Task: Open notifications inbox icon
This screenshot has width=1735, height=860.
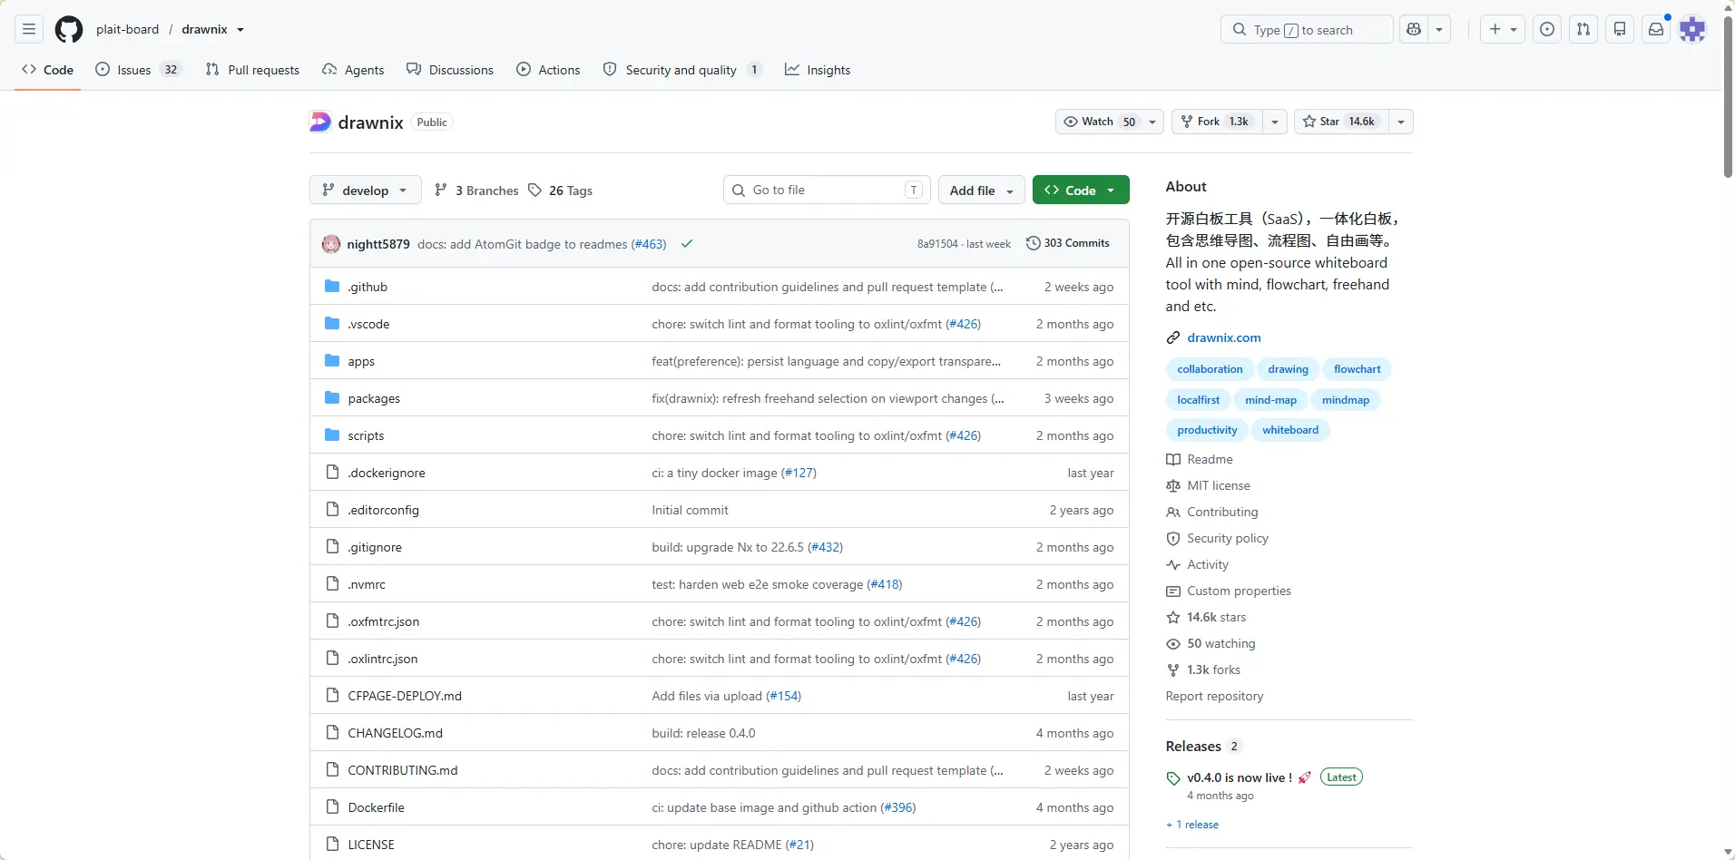Action: pos(1656,30)
